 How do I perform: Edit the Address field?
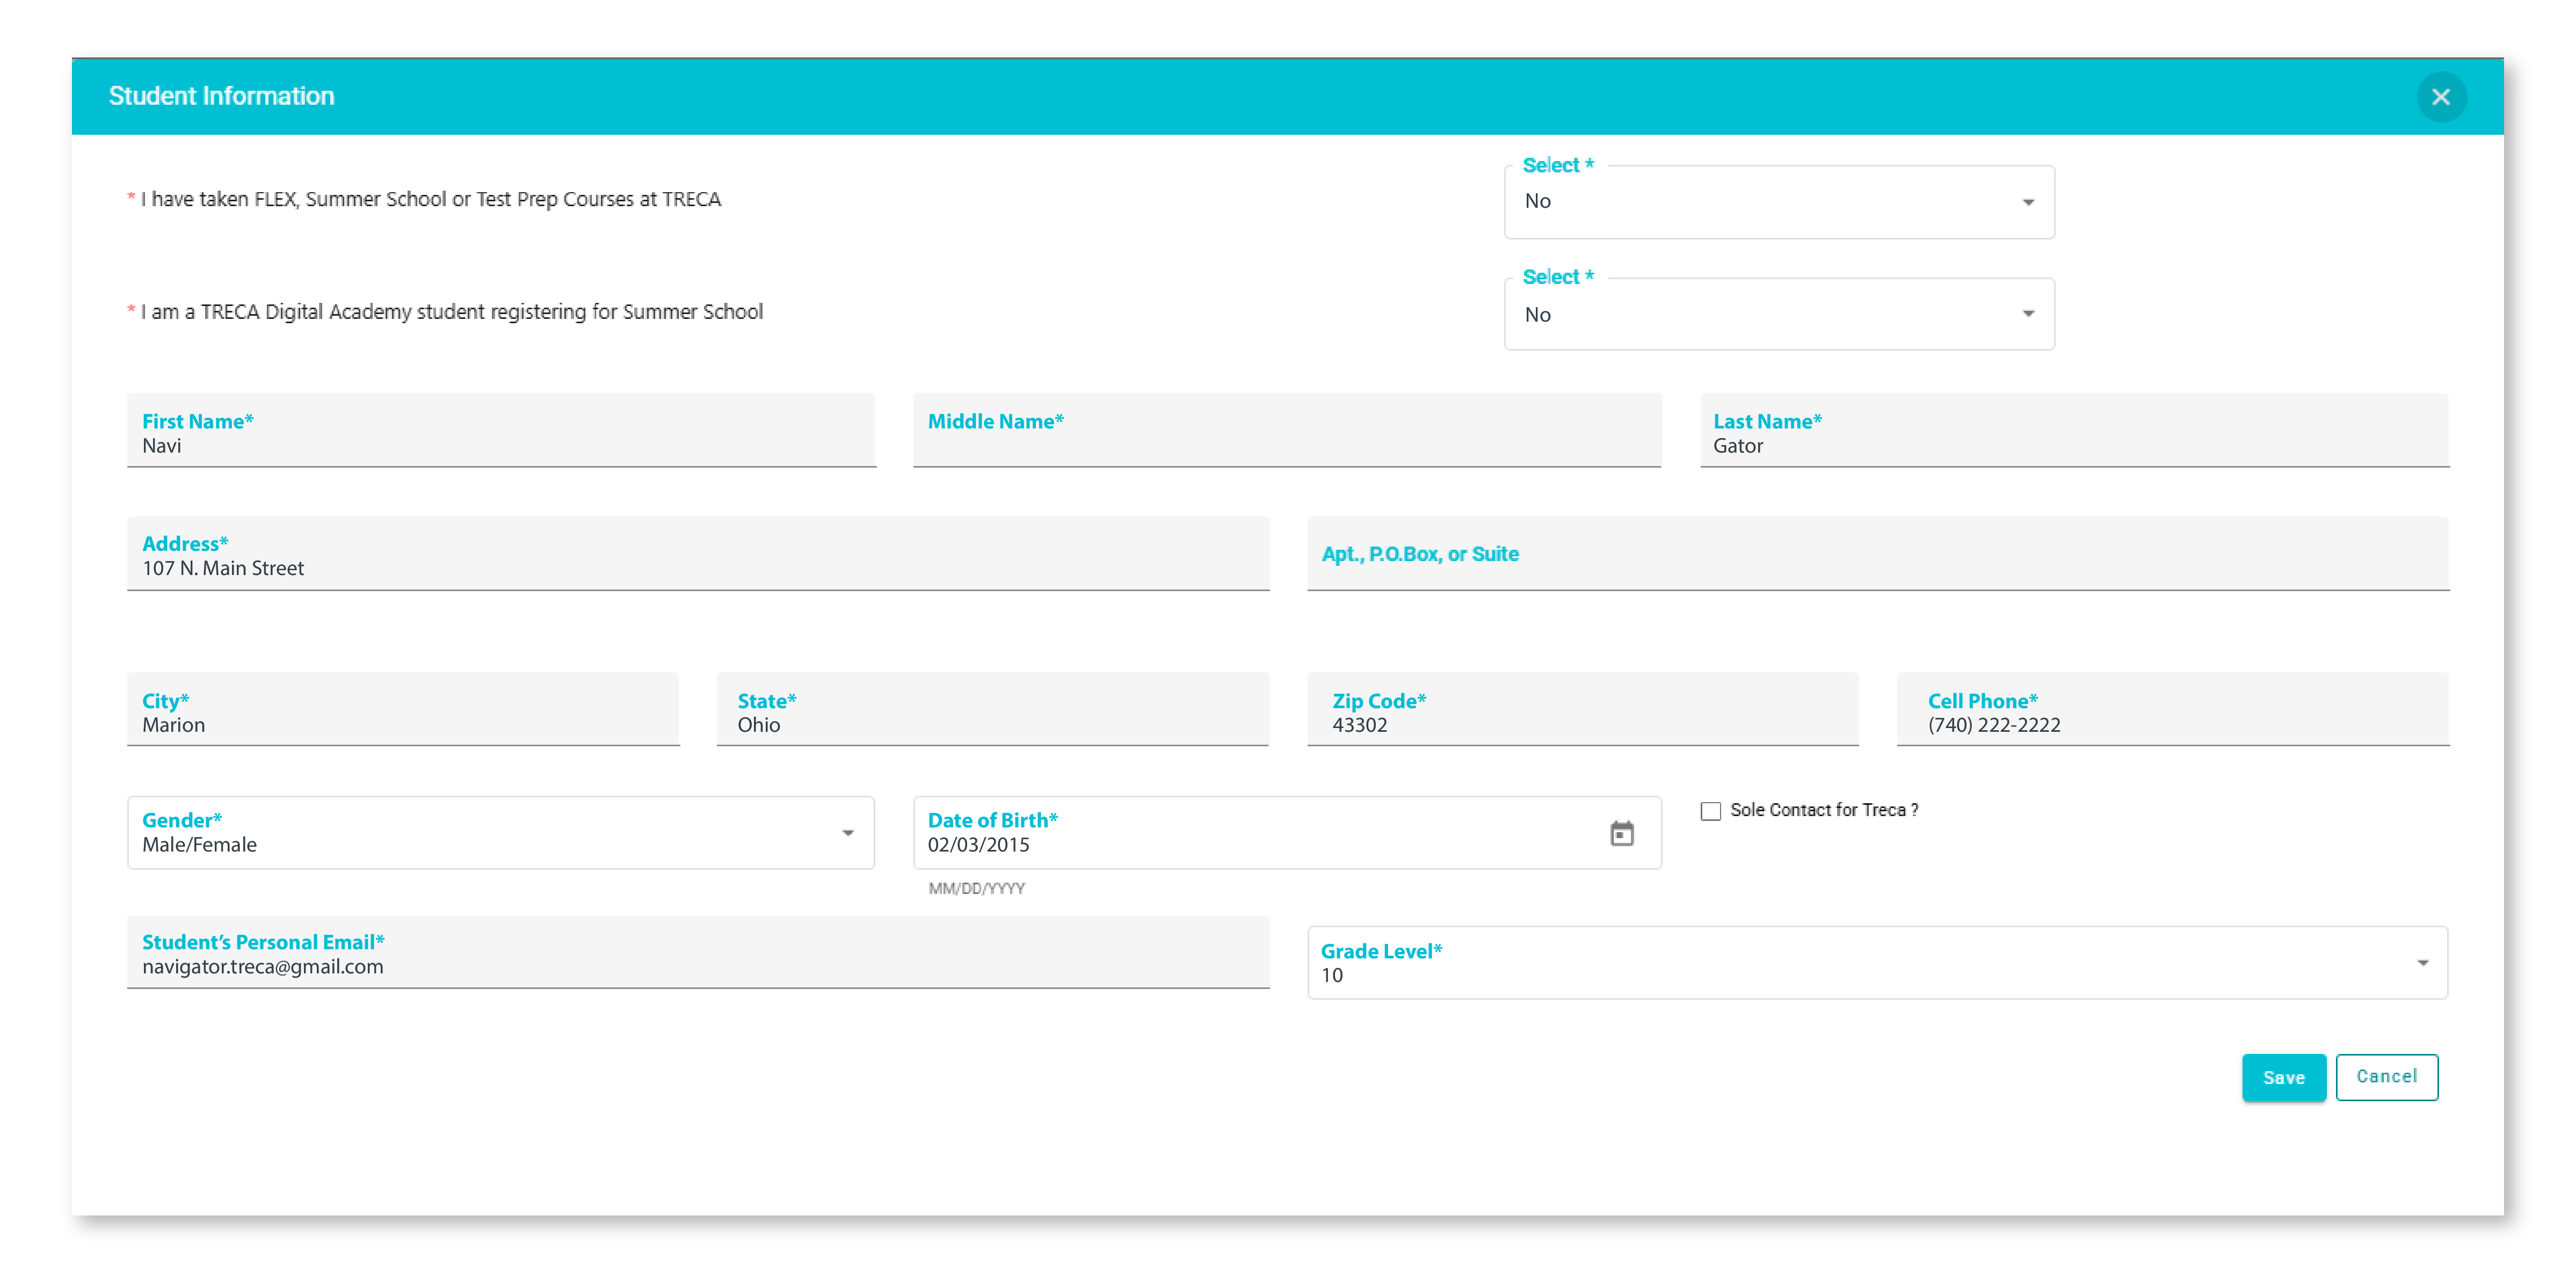click(697, 567)
